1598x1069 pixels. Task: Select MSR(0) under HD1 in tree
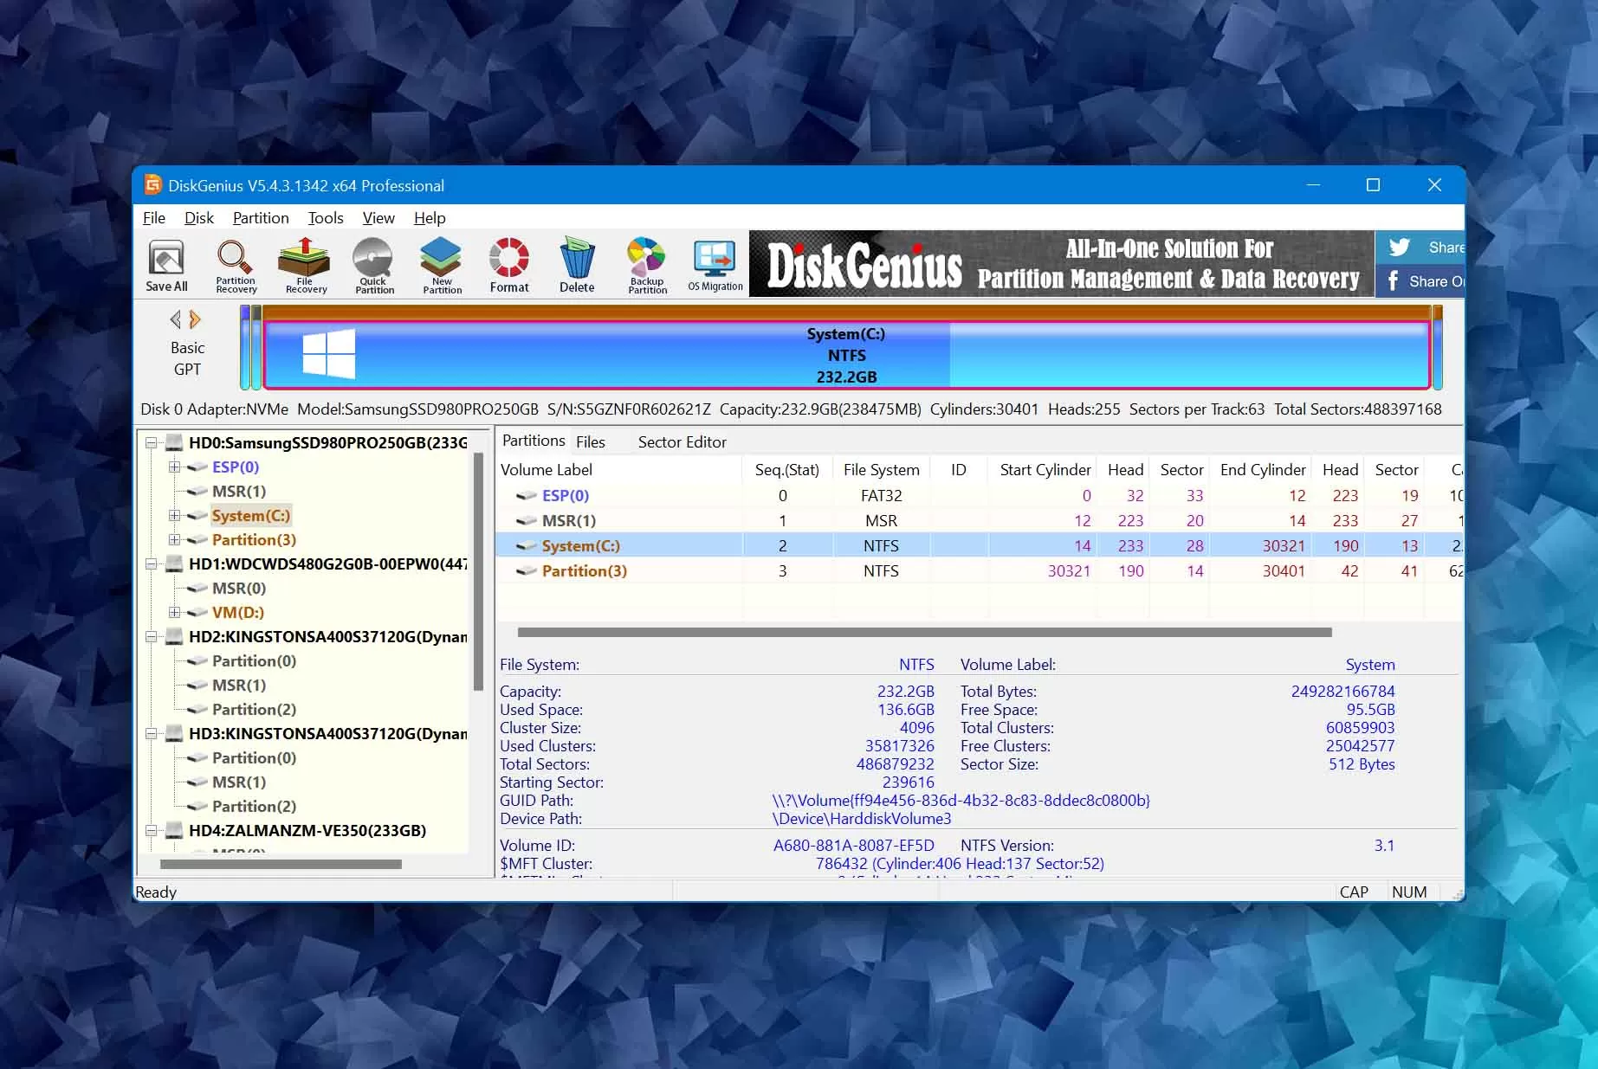point(239,589)
